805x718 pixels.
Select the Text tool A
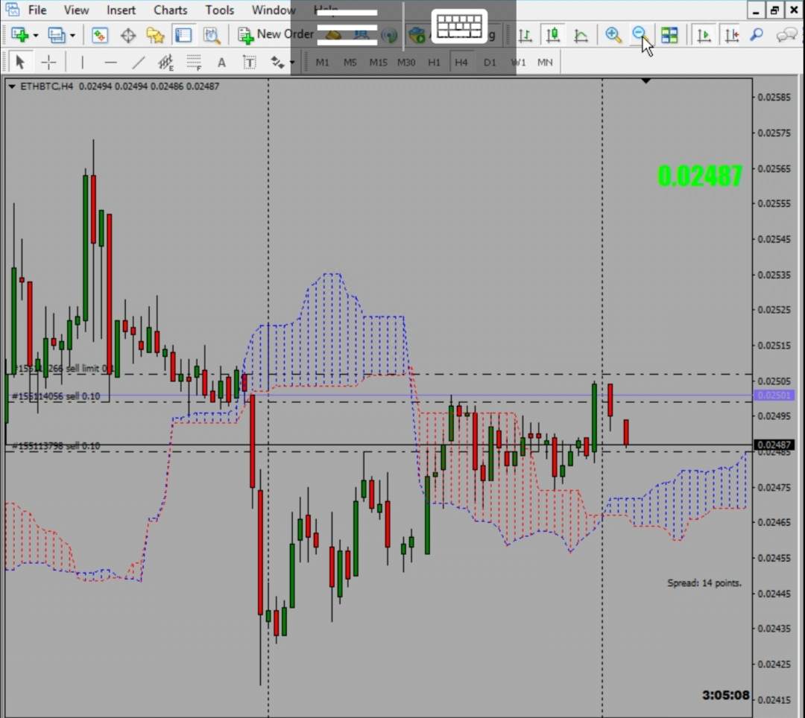221,63
